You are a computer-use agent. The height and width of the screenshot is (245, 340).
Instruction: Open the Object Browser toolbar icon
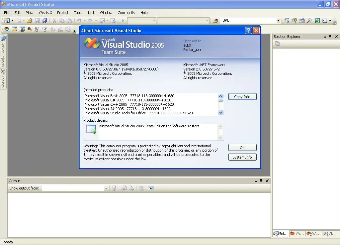pos(301,21)
